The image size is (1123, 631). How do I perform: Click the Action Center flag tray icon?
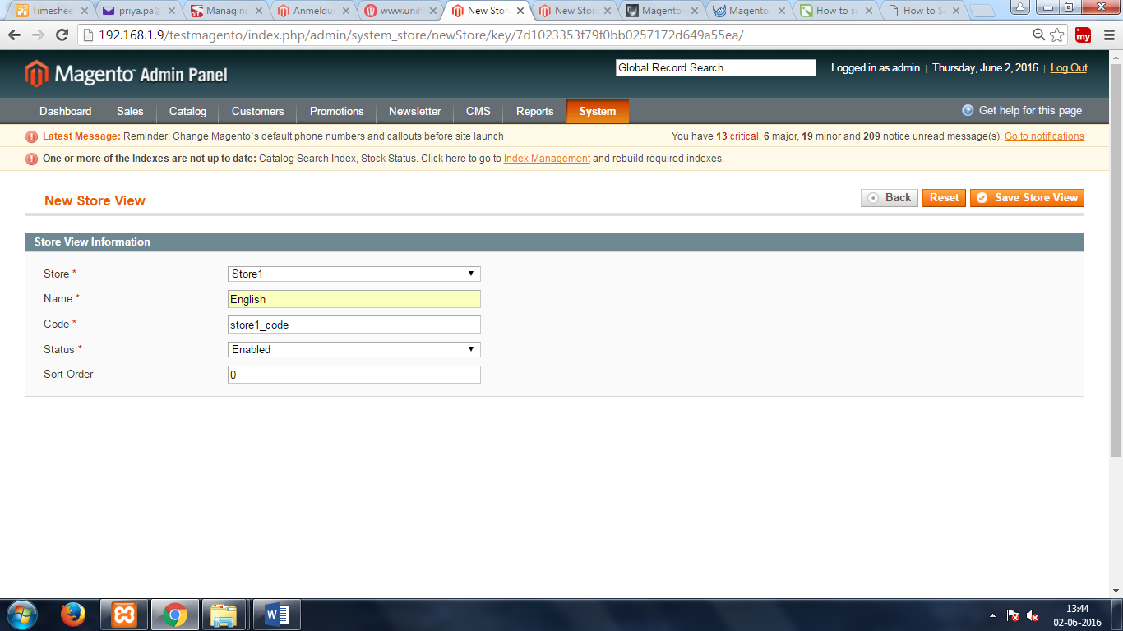tap(1013, 616)
